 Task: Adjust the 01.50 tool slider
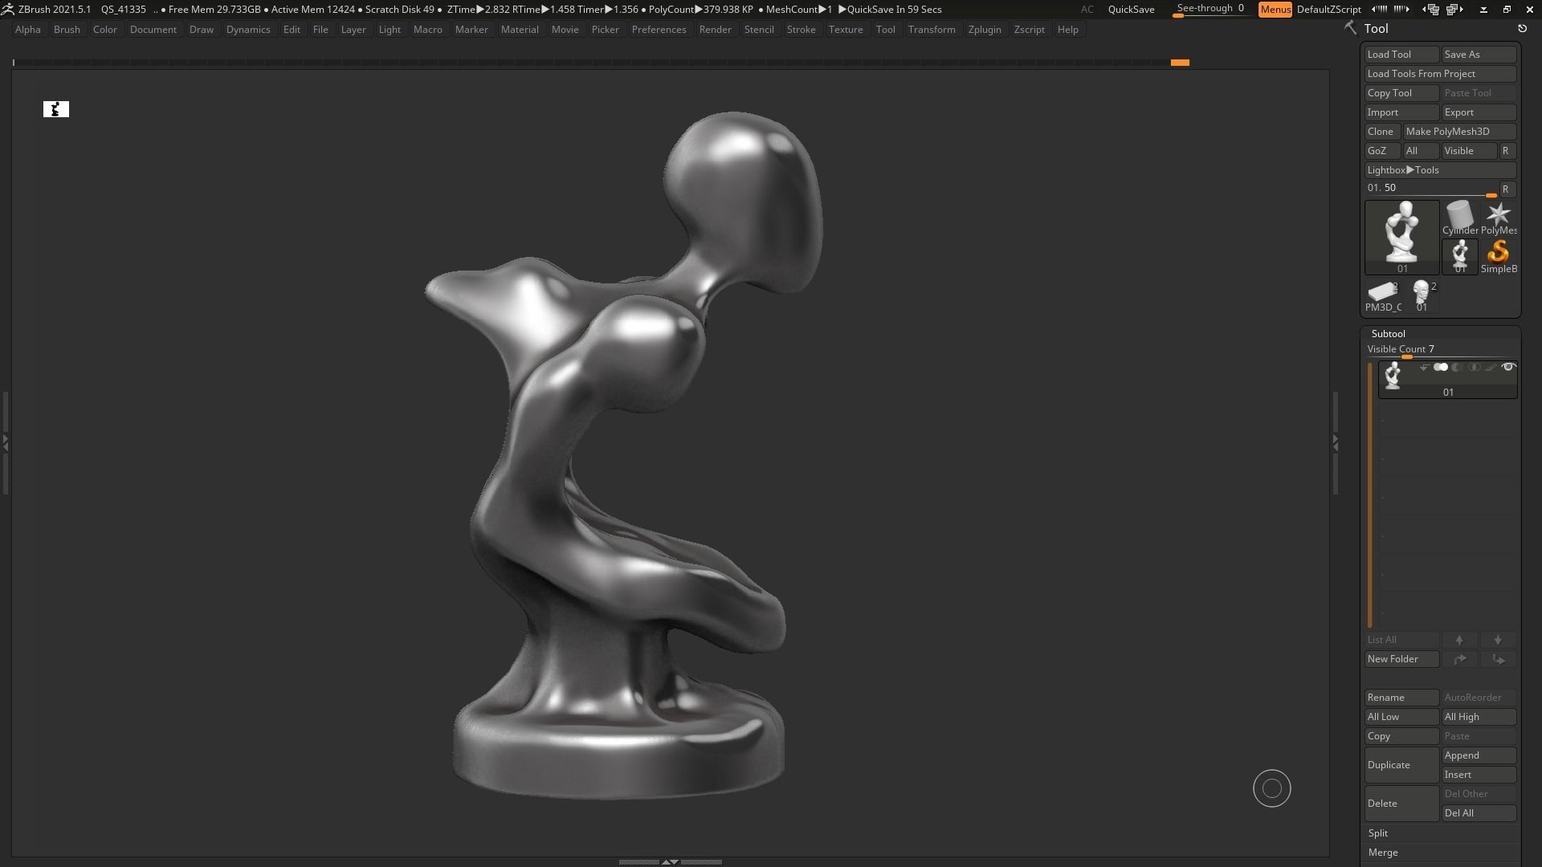(x=1431, y=189)
